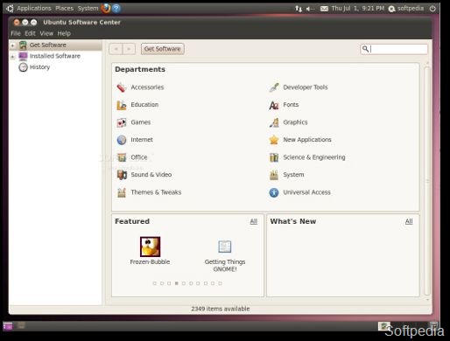Open the Applications menu in top panel
This screenshot has width=450, height=341.
click(x=34, y=9)
